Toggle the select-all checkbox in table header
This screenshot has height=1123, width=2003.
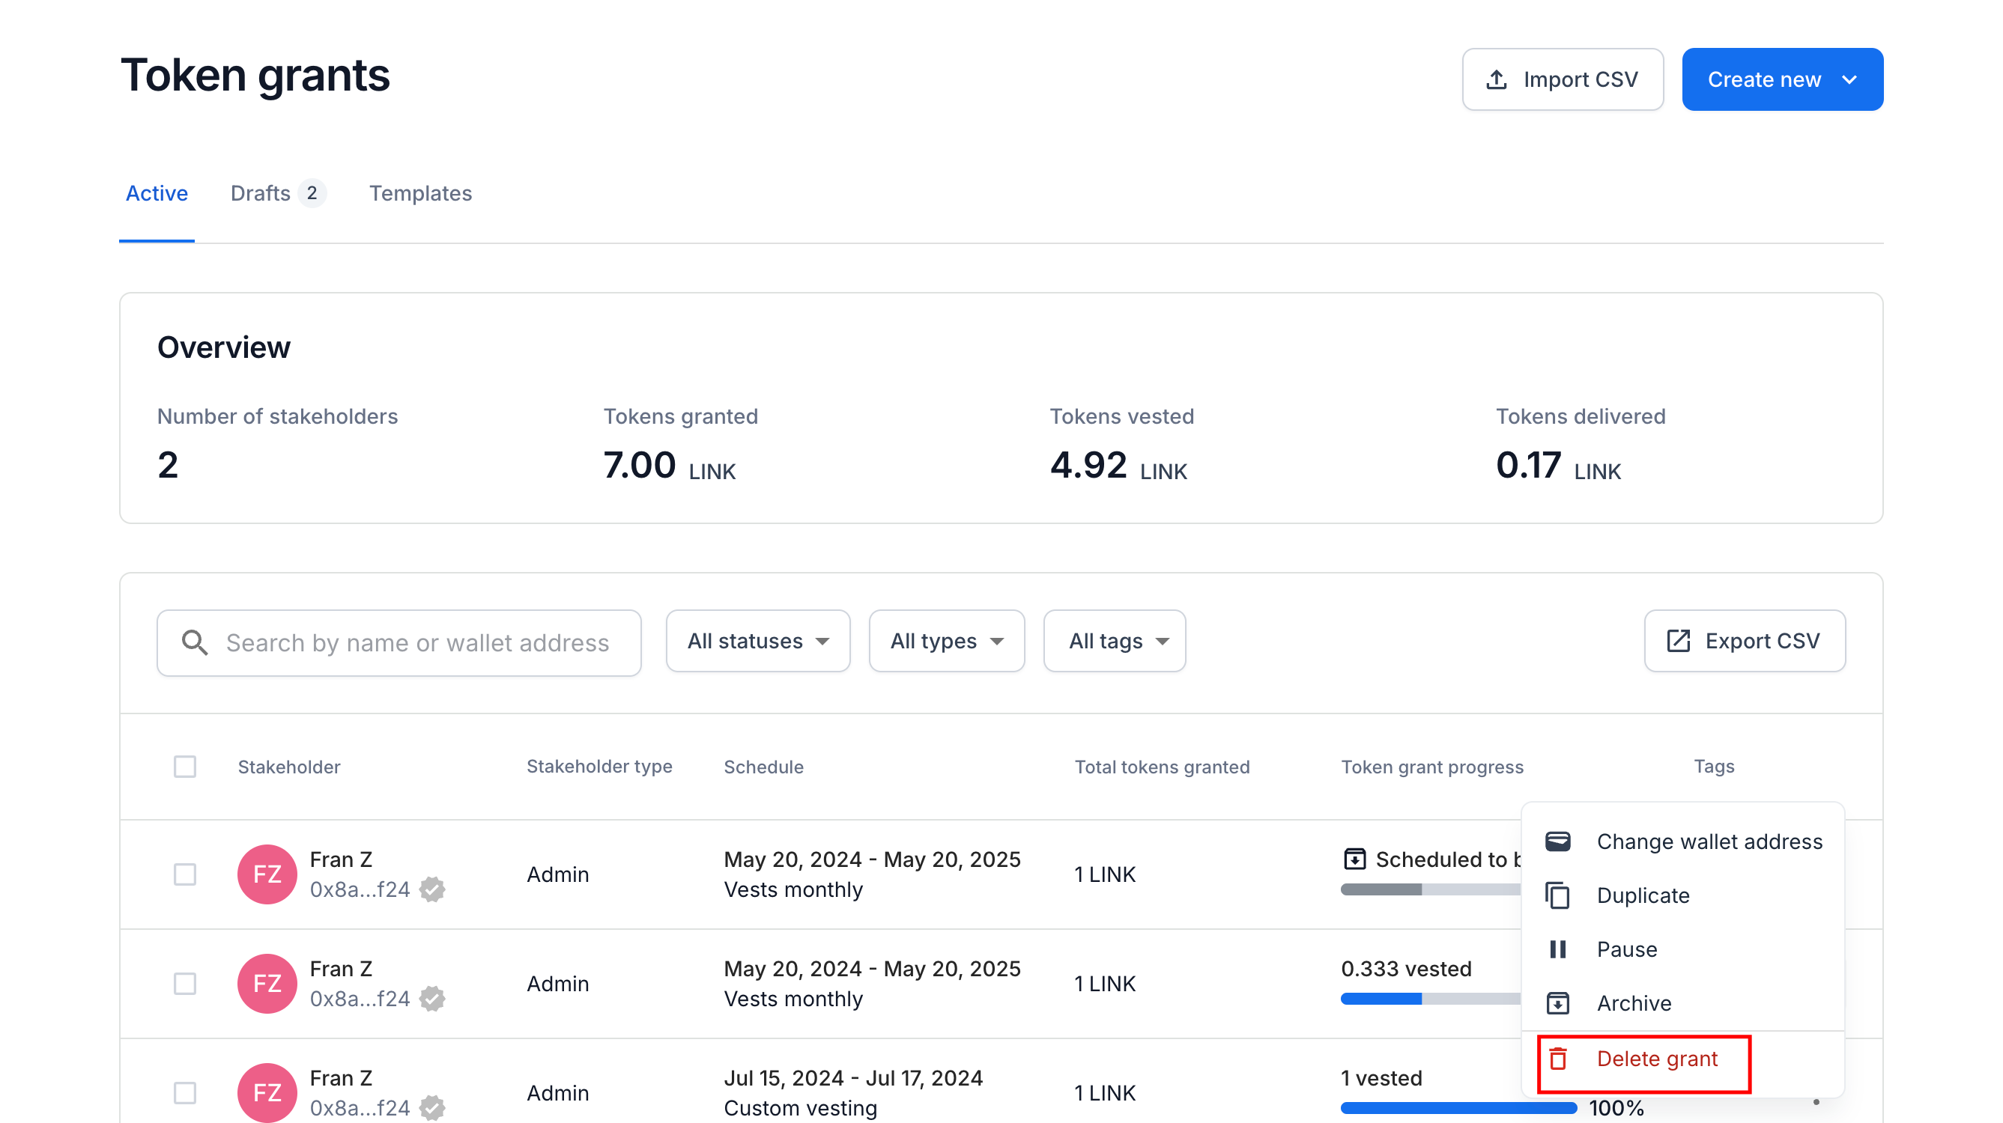coord(185,767)
